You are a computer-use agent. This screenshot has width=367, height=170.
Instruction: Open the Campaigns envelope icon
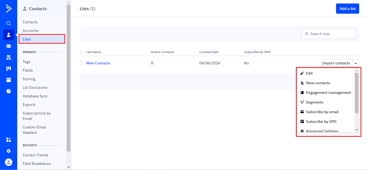[9, 46]
